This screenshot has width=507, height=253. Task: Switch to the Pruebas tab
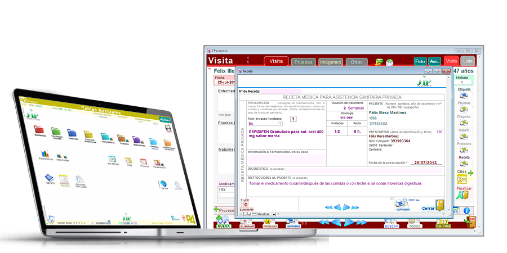point(304,62)
